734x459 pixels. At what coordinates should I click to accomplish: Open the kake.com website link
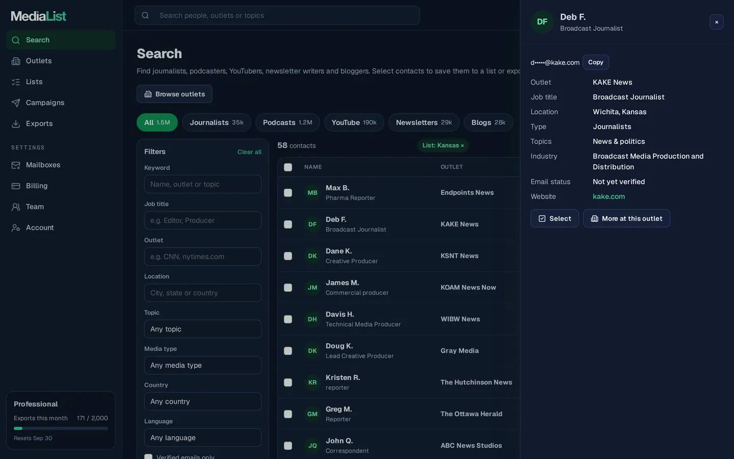(x=609, y=196)
